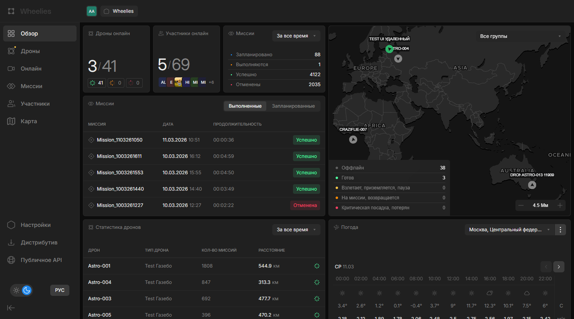Viewport: 574px width, 319px height.
Task: Click the CRAZIFLIE-007 drone marker on map
Action: tap(353, 140)
